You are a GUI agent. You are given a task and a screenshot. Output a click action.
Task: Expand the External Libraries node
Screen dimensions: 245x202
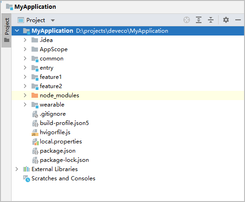(17, 169)
